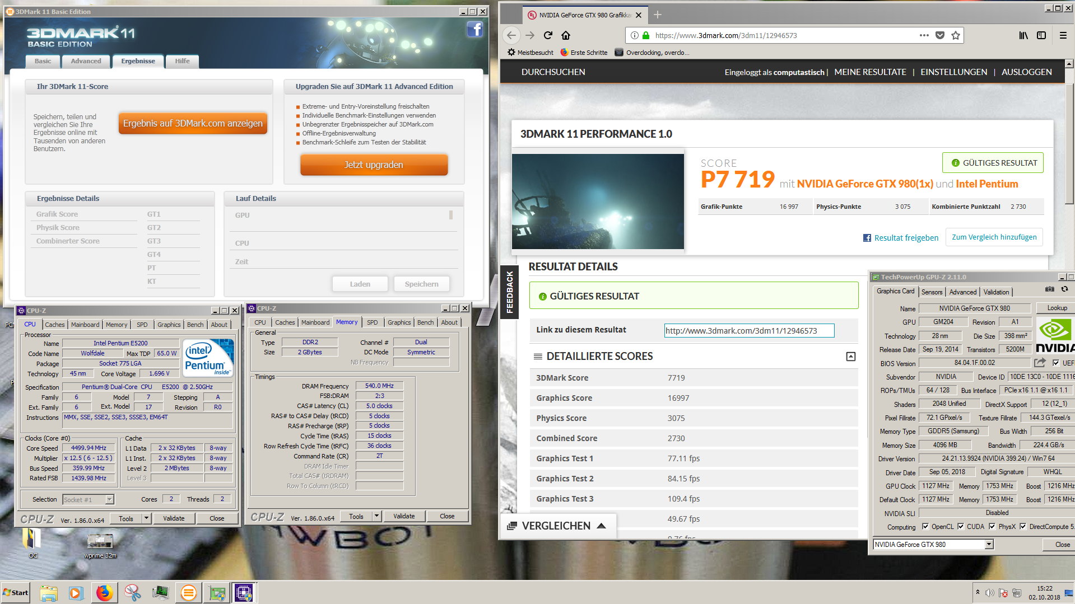Open the GPU selection dropdown in GPU-Z
The height and width of the screenshot is (604, 1075).
(989, 544)
